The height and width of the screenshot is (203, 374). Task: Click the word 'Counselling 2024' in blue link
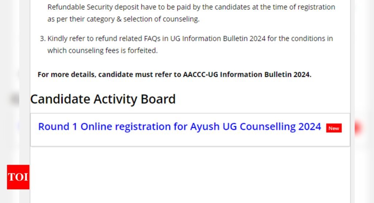point(280,127)
